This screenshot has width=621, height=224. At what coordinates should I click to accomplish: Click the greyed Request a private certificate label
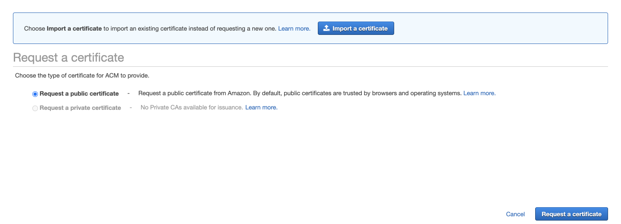(x=80, y=108)
